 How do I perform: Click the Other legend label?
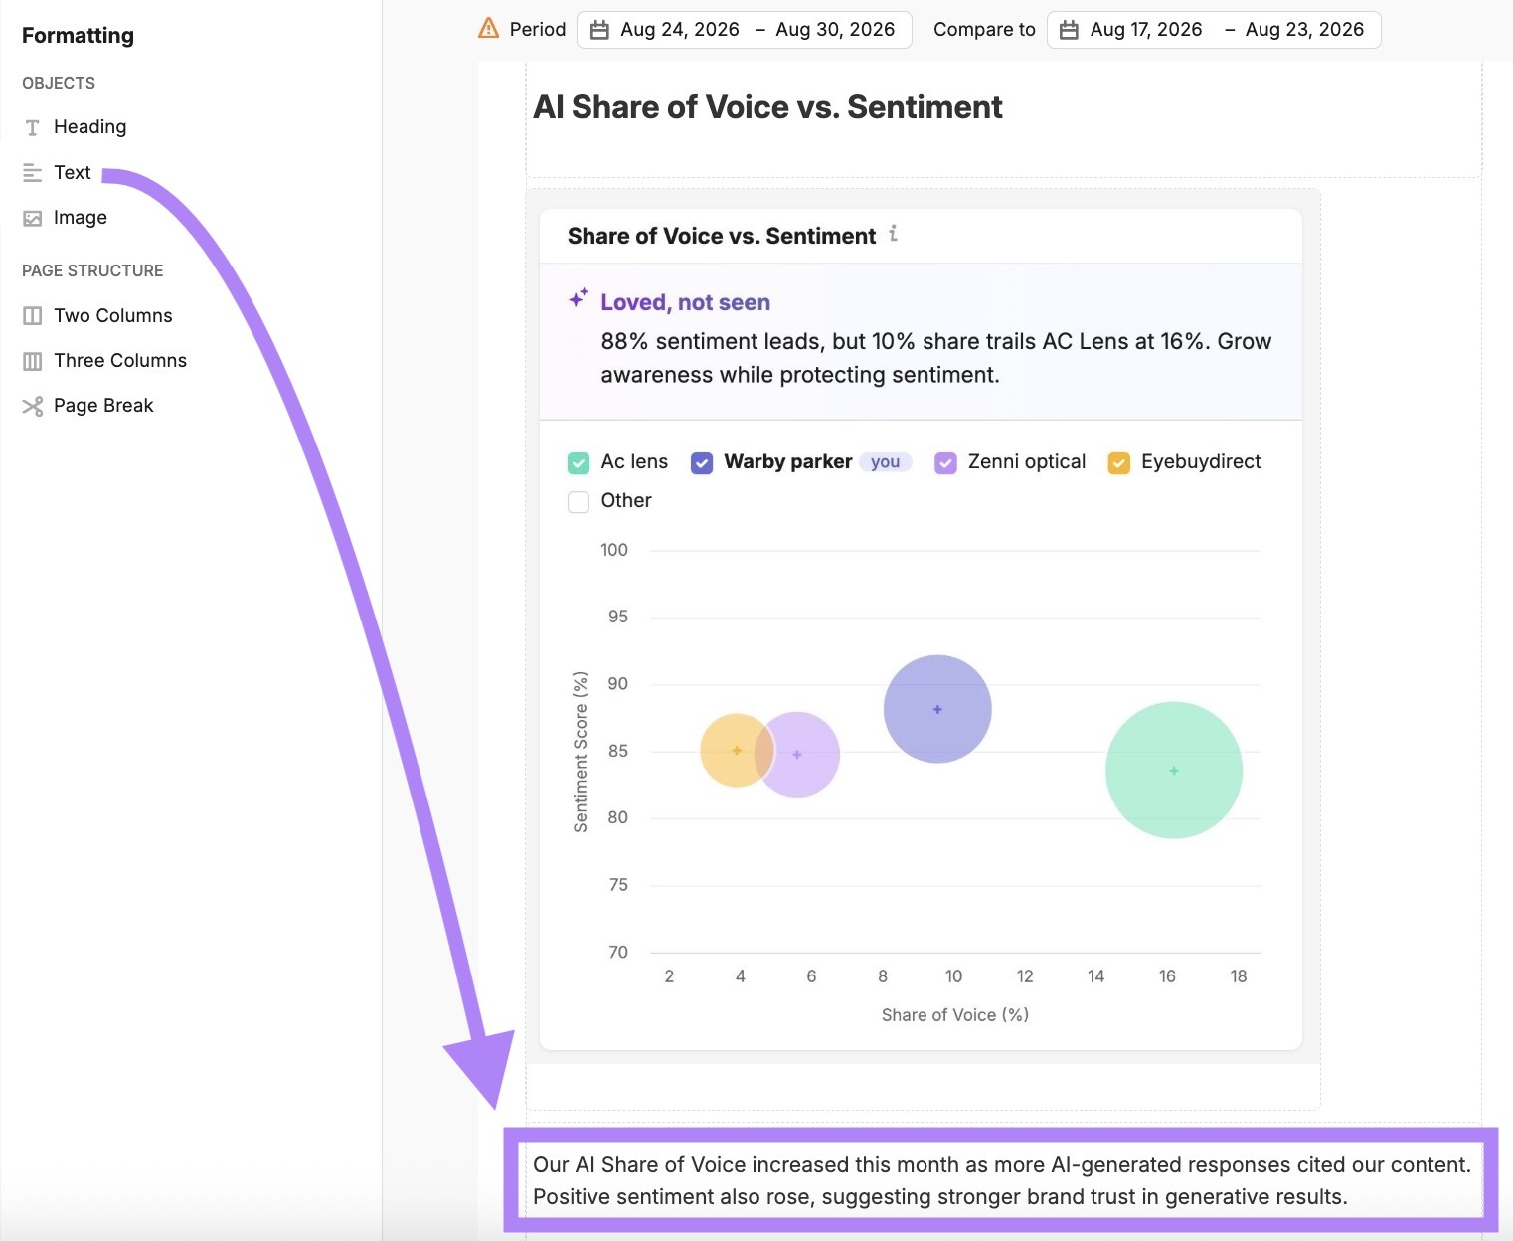[626, 501]
